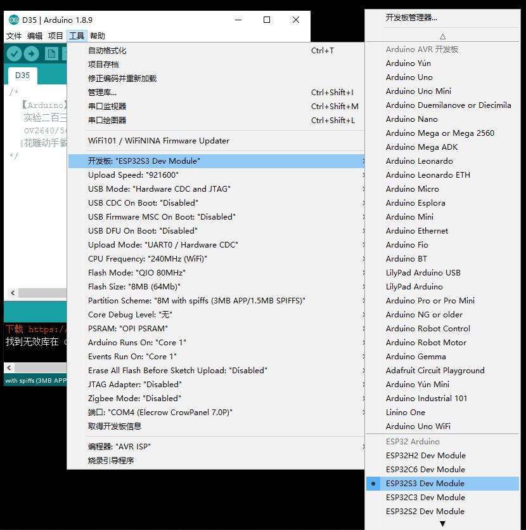This screenshot has height=530, width=526.
Task: Select Arduino Uno board
Action: pyautogui.click(x=442, y=77)
